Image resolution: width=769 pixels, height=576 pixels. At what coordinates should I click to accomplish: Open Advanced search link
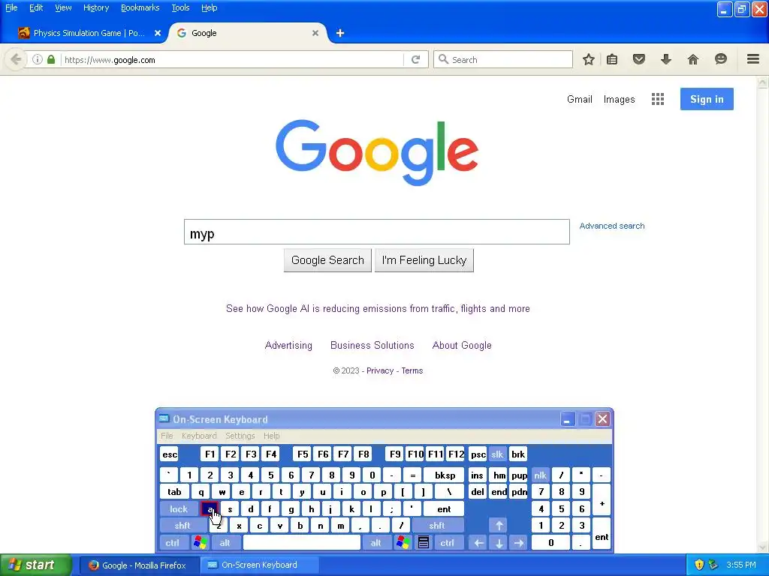pos(612,226)
